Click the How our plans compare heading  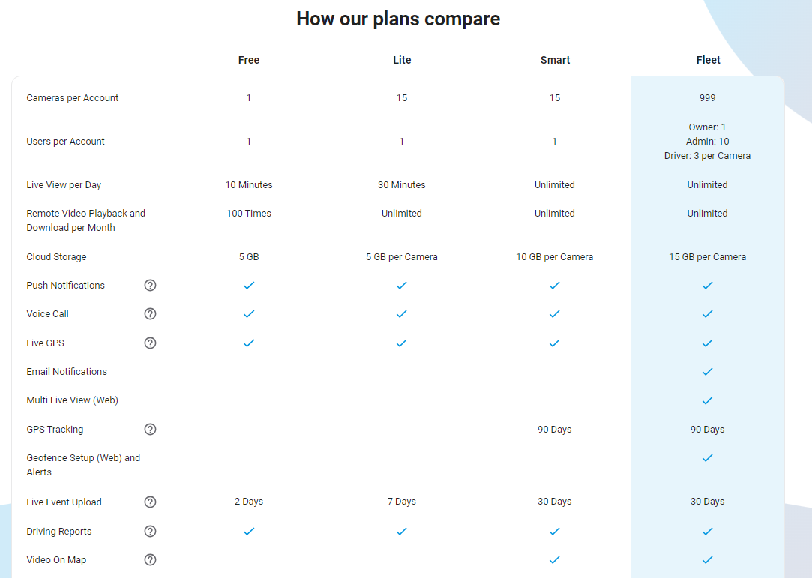[x=398, y=19]
